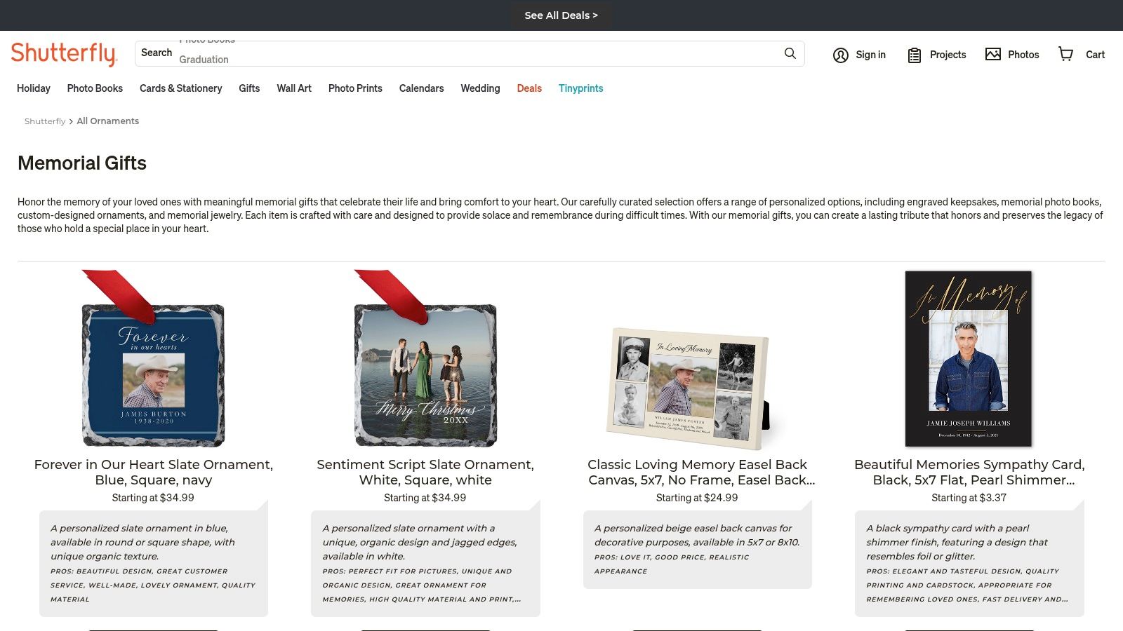Open the Photo Books navigation menu
Image resolution: width=1123 pixels, height=631 pixels.
click(95, 88)
